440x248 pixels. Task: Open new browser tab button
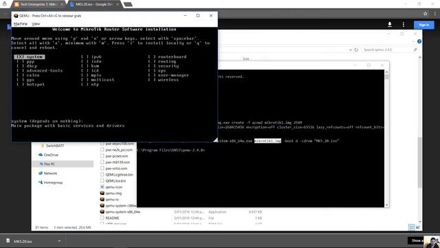pyautogui.click(x=128, y=4)
